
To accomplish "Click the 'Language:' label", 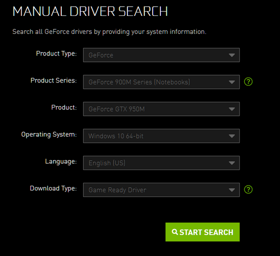I will pos(61,162).
